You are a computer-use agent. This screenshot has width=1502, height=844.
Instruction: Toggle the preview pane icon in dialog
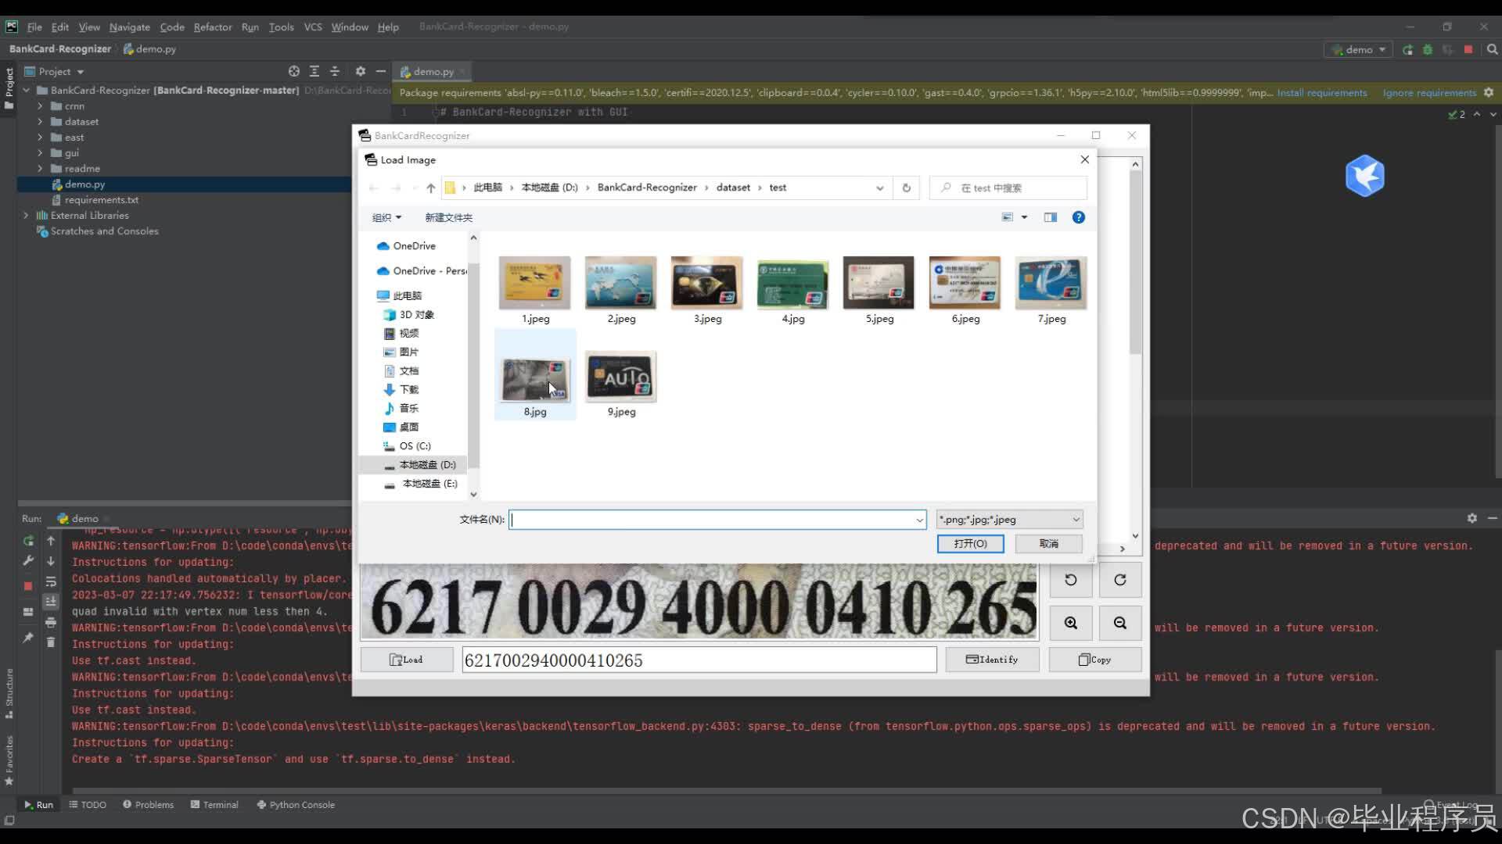(1050, 217)
